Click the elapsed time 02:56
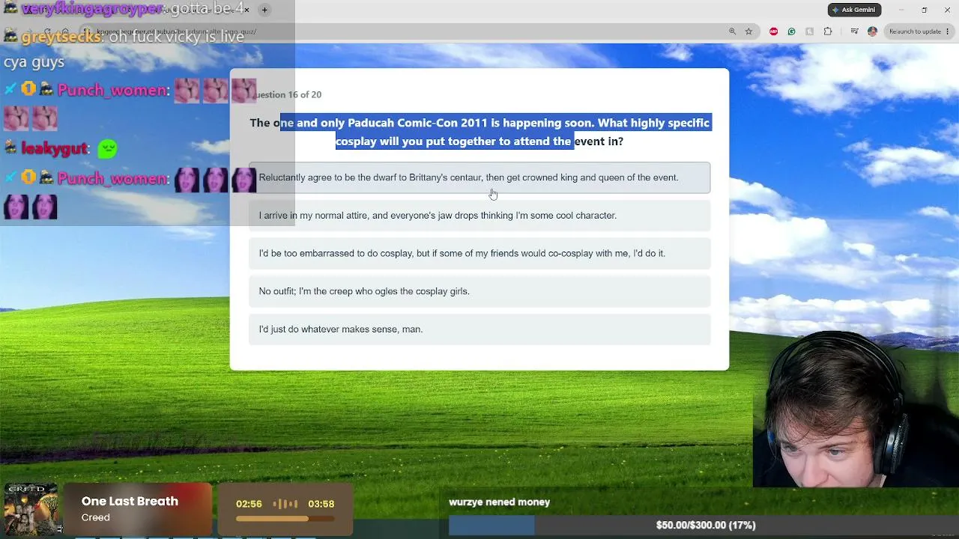This screenshot has height=539, width=959. (x=249, y=504)
